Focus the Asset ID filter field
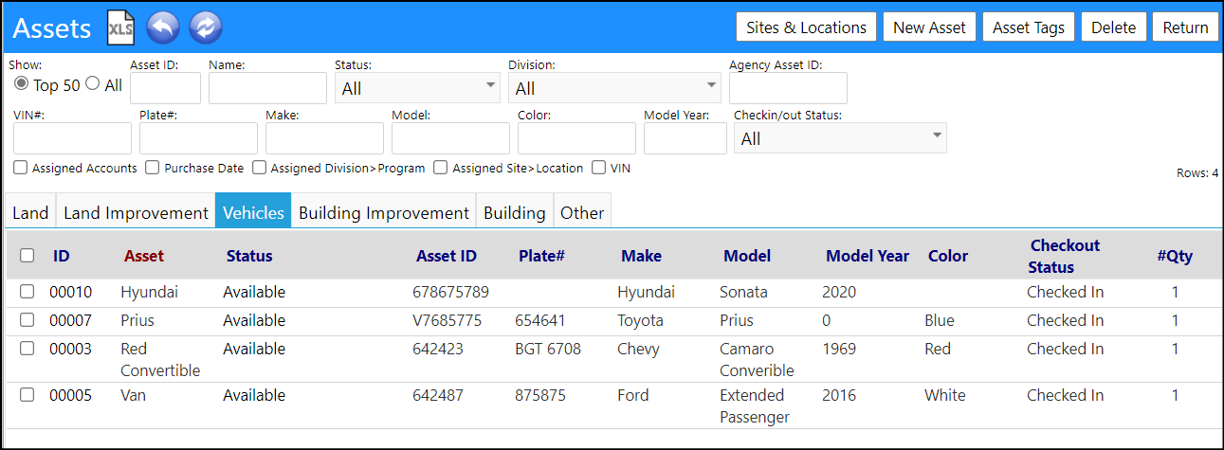The height and width of the screenshot is (450, 1224). (165, 88)
